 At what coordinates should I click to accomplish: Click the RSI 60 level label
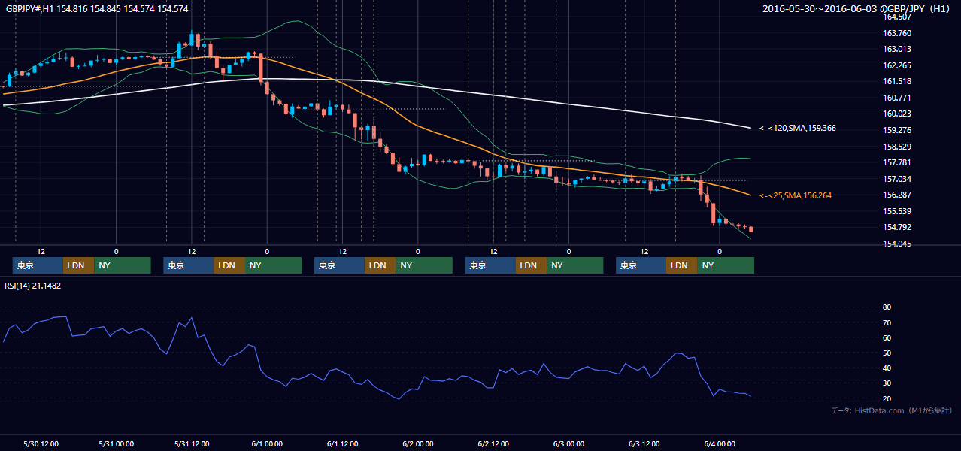click(887, 337)
